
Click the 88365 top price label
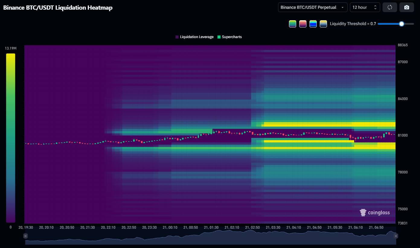click(x=403, y=45)
